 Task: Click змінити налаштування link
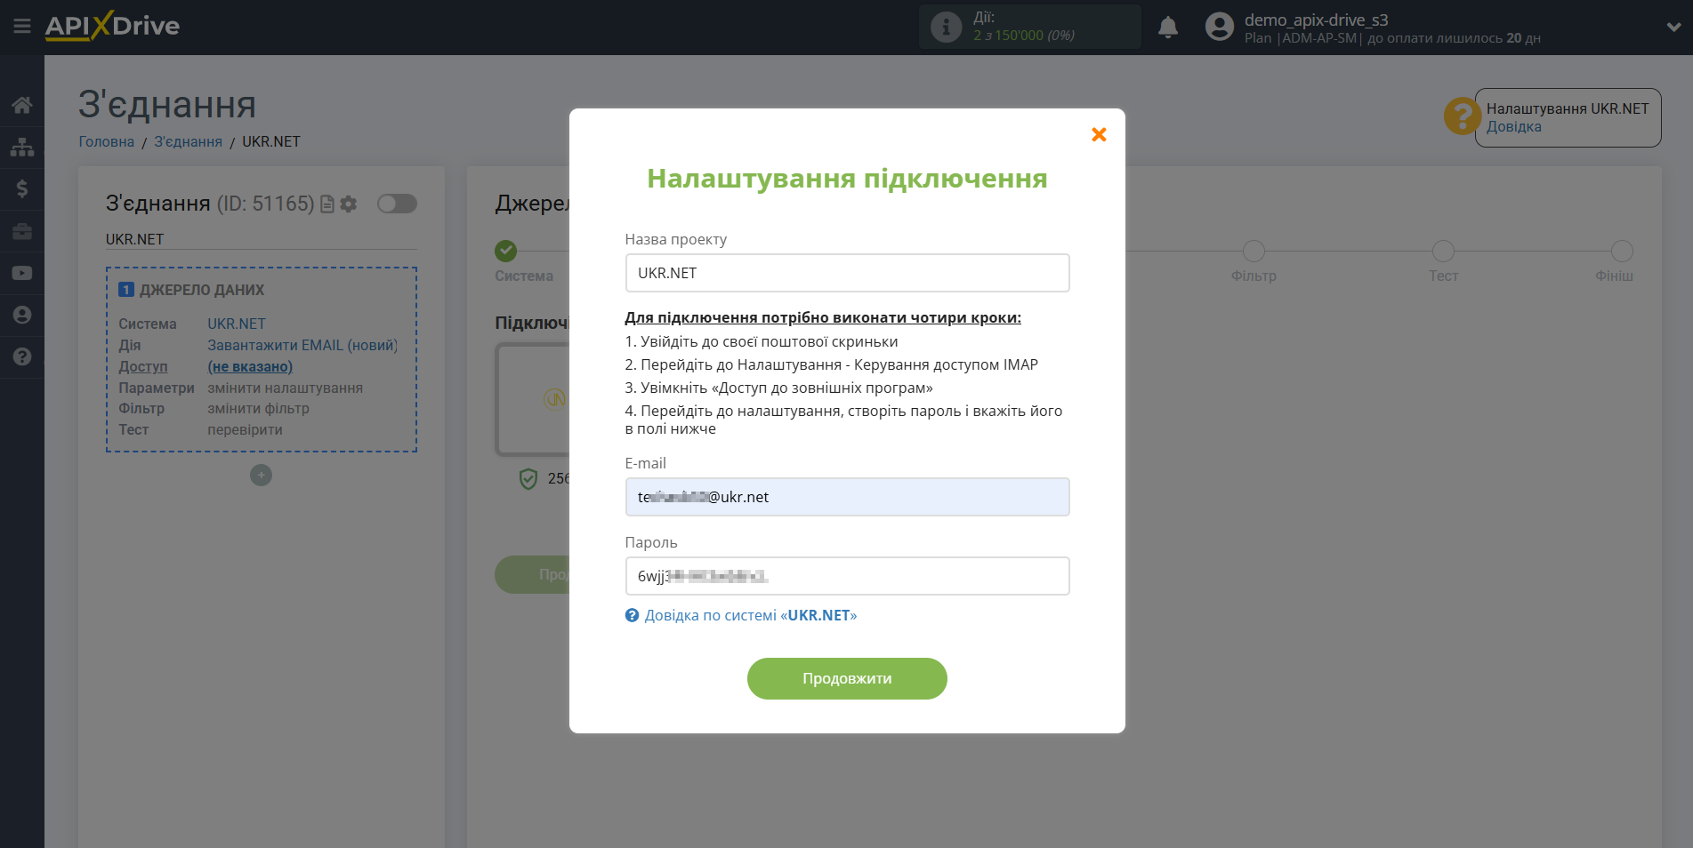coord(285,388)
